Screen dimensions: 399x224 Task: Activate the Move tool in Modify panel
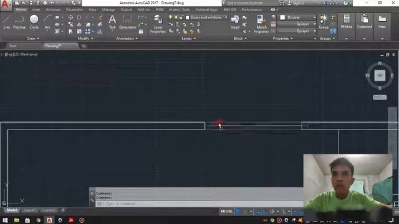click(x=70, y=17)
